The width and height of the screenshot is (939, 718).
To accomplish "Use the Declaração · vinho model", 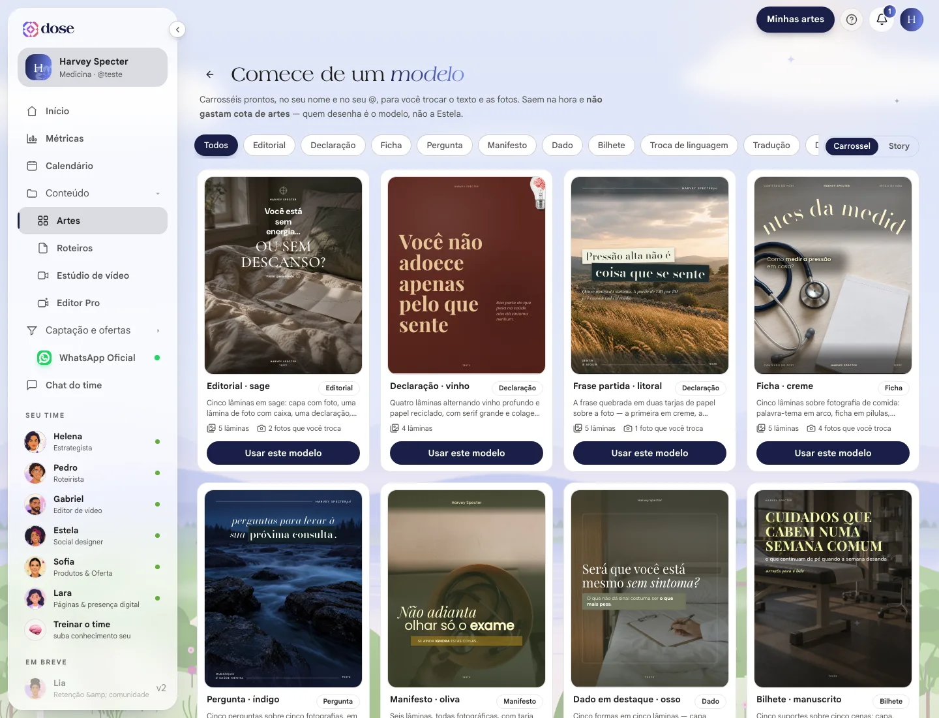I will [x=466, y=453].
